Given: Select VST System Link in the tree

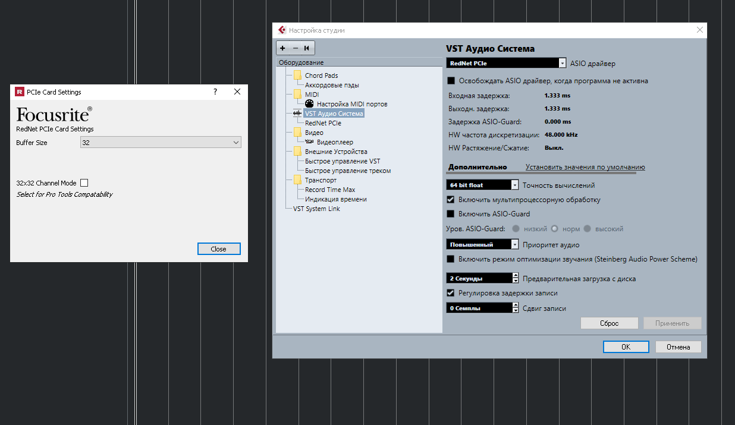Looking at the screenshot, I should (x=316, y=209).
